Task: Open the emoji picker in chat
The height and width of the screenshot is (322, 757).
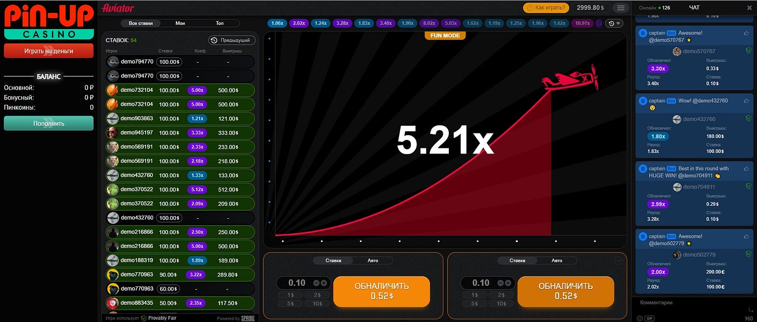Action: pyautogui.click(x=640, y=318)
